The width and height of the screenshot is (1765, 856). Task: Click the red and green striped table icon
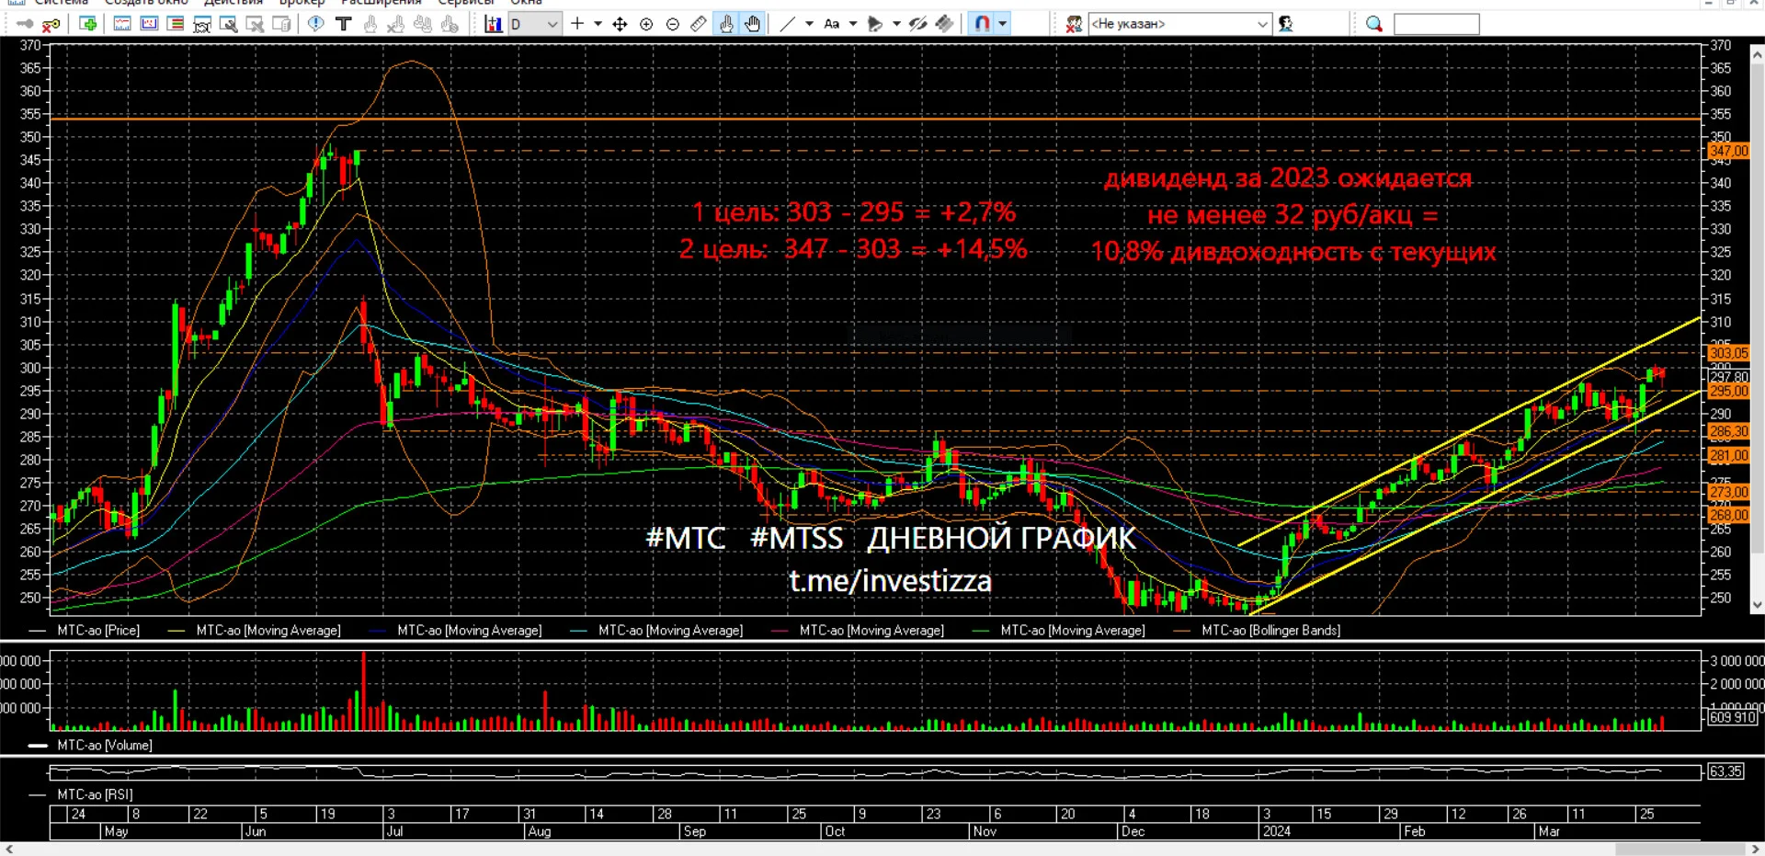click(x=176, y=24)
